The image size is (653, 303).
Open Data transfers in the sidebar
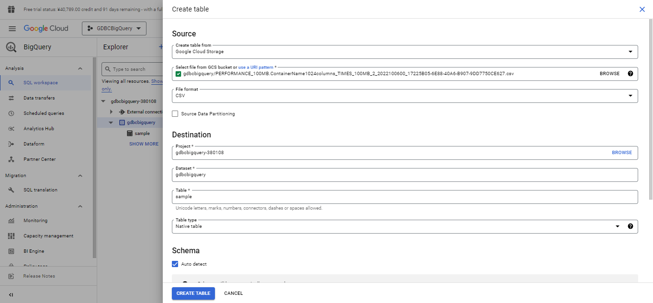(x=39, y=98)
